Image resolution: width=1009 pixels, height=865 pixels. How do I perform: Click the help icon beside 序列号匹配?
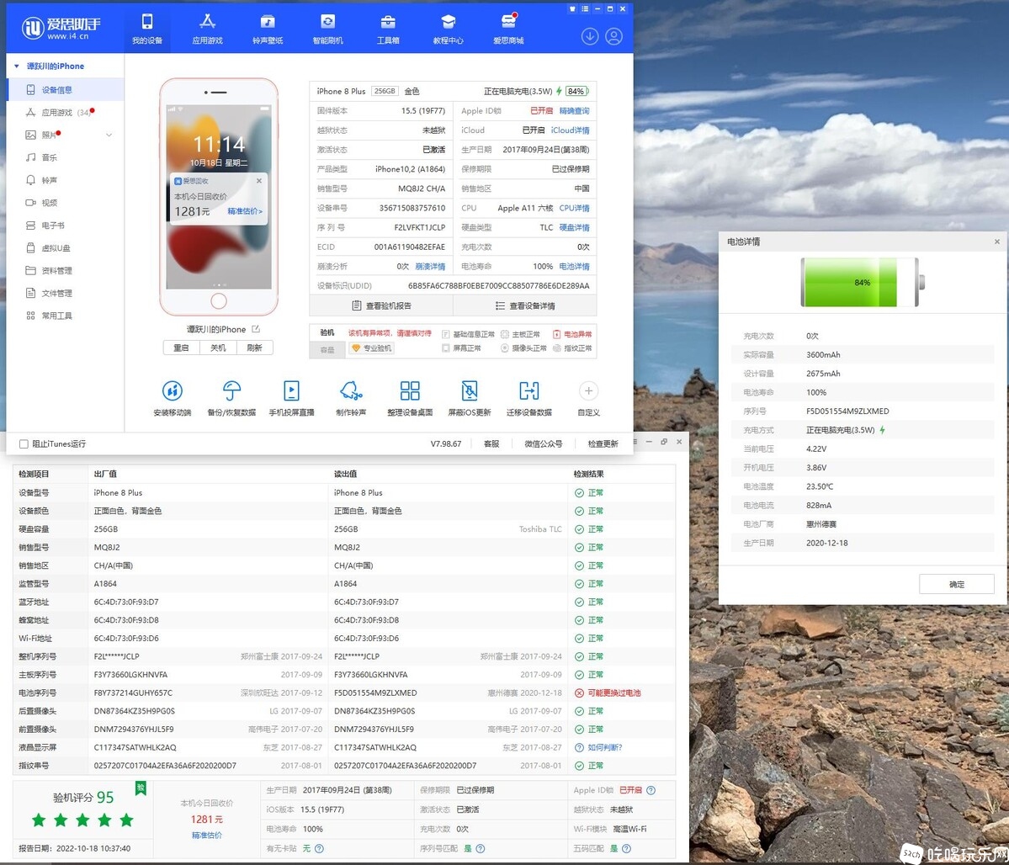pos(480,848)
